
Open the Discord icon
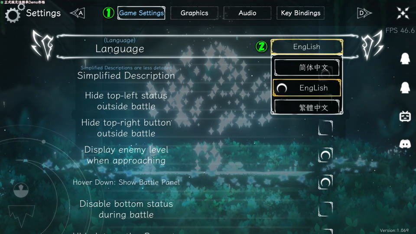tap(405, 144)
